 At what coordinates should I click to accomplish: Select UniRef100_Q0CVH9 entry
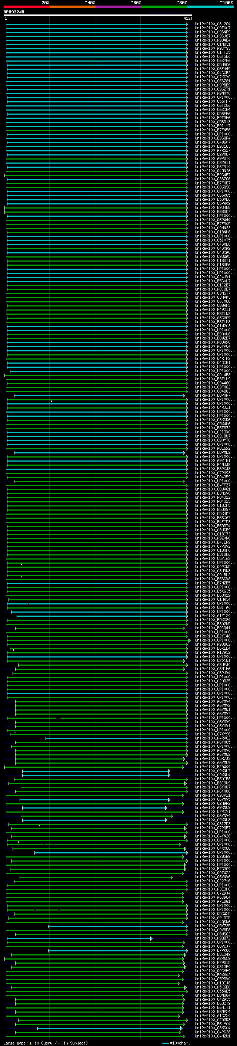pyautogui.click(x=212, y=971)
